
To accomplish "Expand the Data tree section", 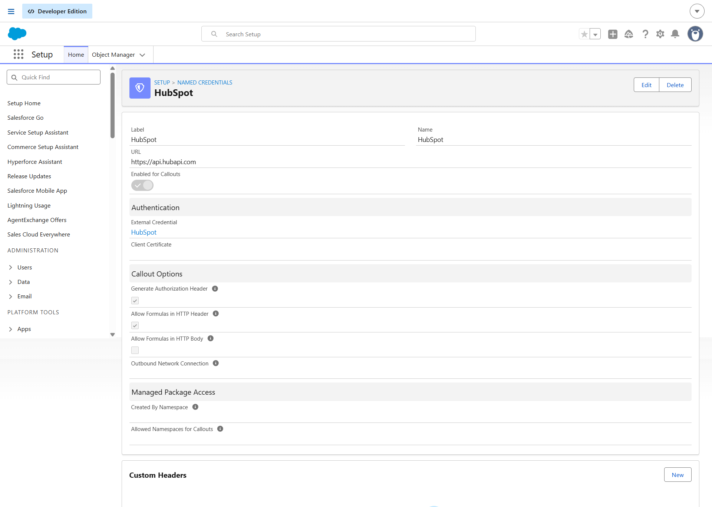I will click(10, 282).
